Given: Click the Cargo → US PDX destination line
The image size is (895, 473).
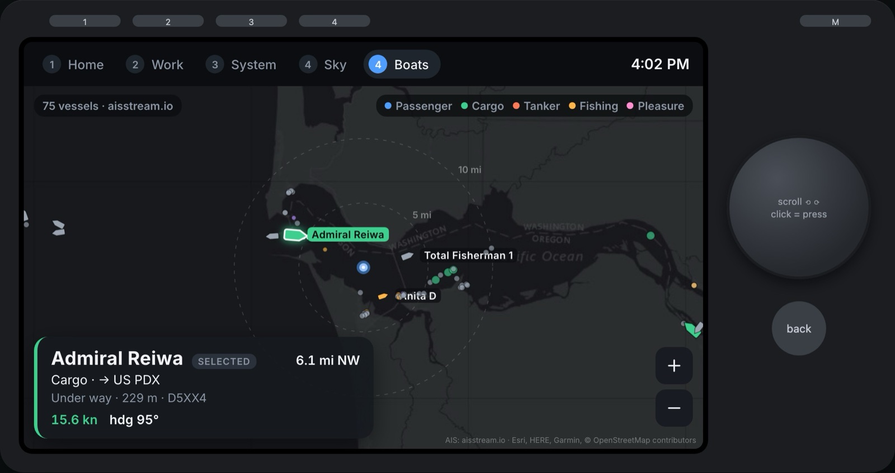Looking at the screenshot, I should 106,380.
